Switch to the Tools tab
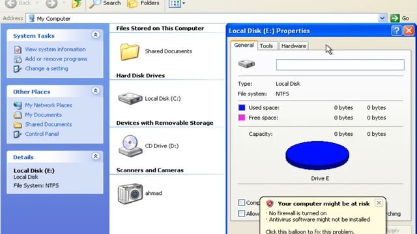 point(266,46)
